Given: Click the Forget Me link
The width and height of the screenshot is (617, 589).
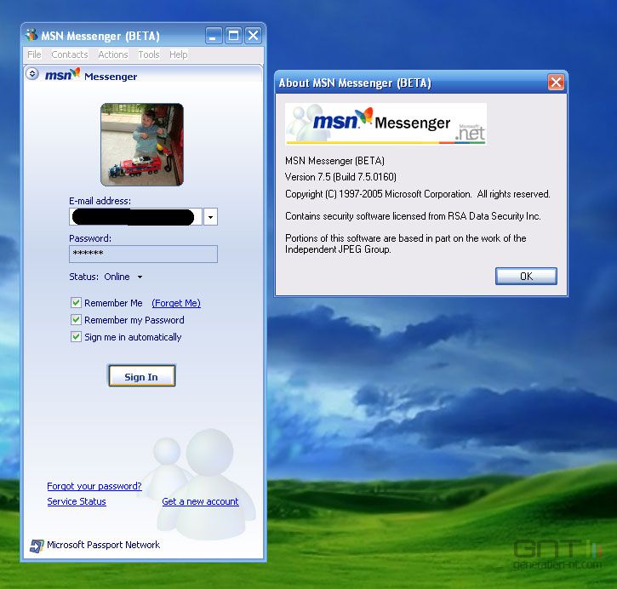Looking at the screenshot, I should tap(176, 303).
